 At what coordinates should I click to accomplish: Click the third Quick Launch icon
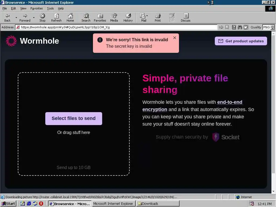[x=35, y=204]
